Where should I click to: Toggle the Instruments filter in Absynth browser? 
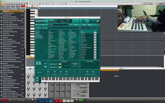(x=45, y=28)
